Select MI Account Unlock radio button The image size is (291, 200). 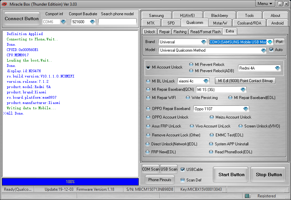tap(148, 67)
